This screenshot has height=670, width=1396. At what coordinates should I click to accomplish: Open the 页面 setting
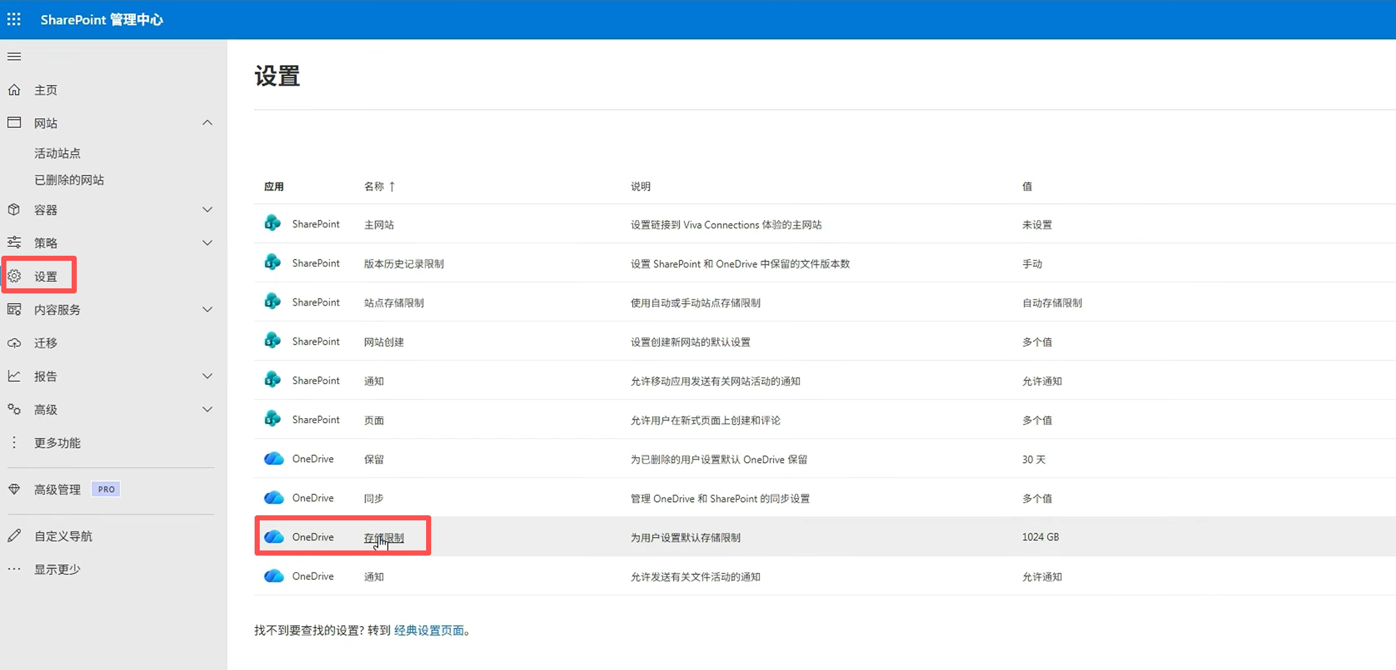(374, 420)
